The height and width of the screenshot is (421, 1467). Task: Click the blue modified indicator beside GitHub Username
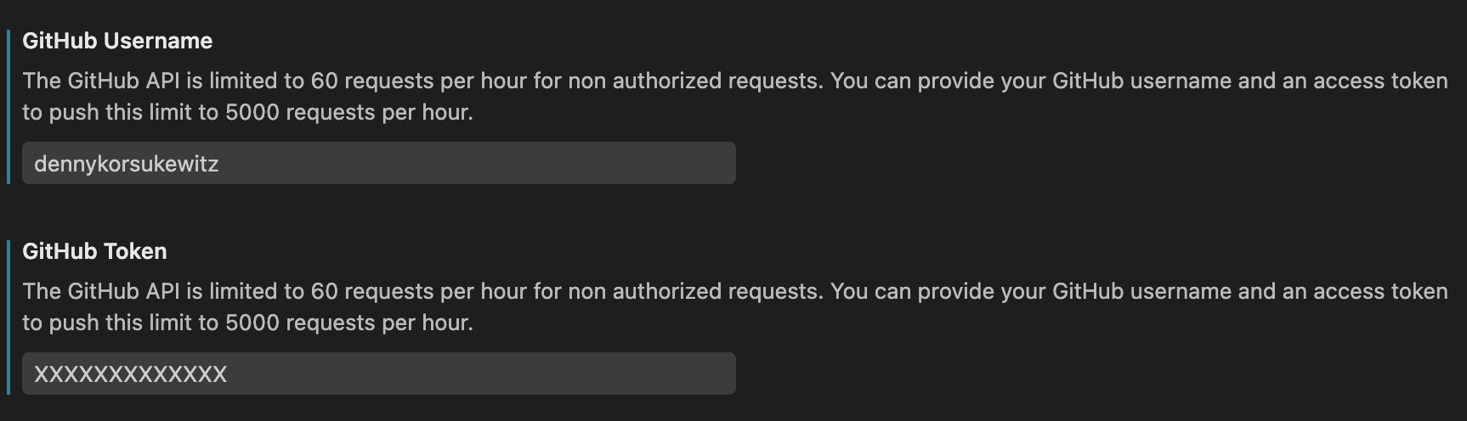pyautogui.click(x=8, y=107)
